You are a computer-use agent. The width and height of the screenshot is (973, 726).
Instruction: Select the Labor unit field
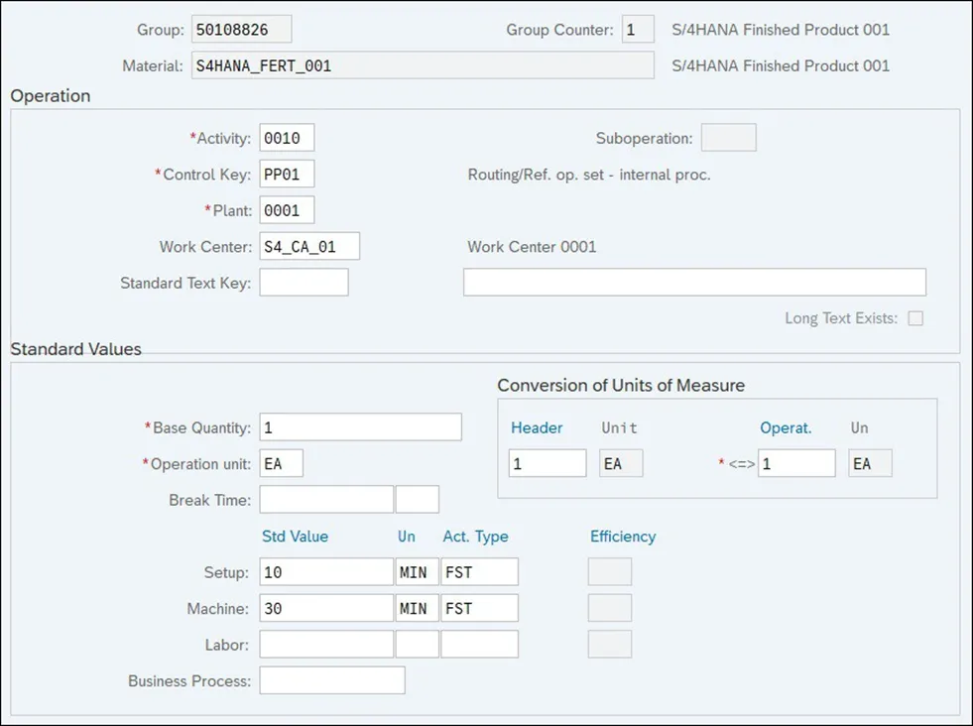pos(417,644)
